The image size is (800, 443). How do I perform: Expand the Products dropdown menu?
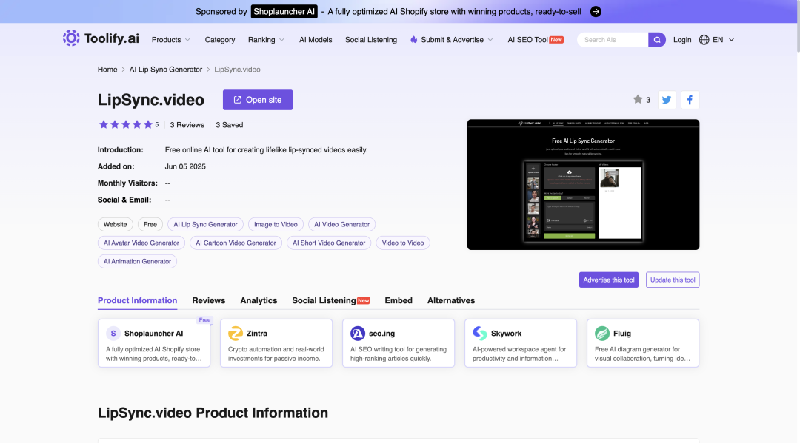click(171, 40)
